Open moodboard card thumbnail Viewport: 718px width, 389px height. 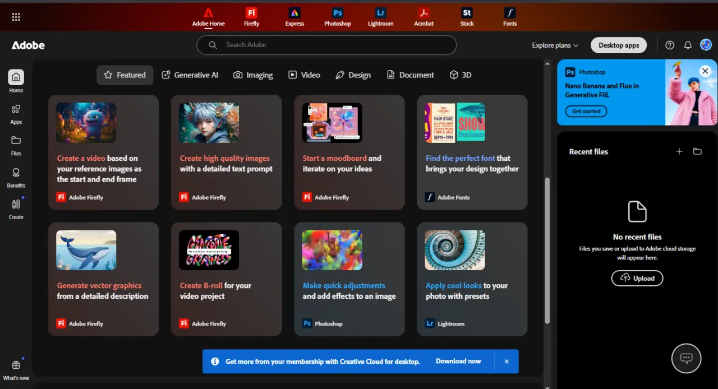332,123
